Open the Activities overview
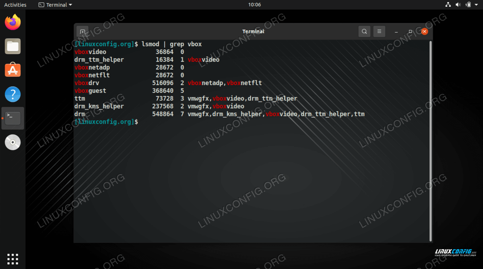Screen dimensions: 483x269 (x=15, y=5)
